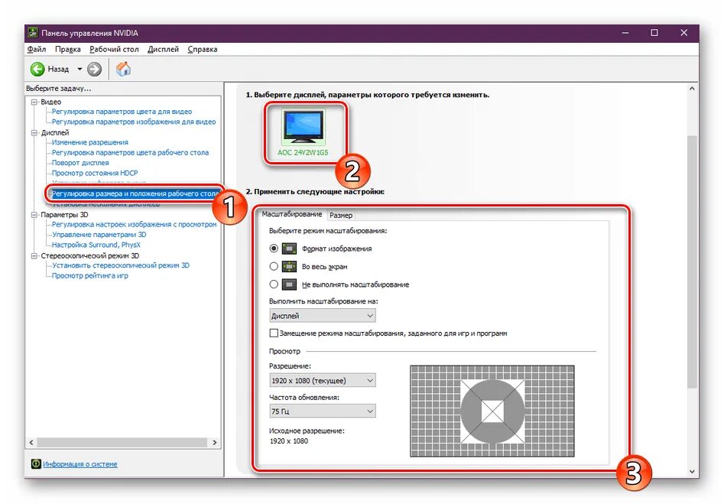This screenshot has height=504, width=724.
Task: Open the Home page icon
Action: (x=123, y=70)
